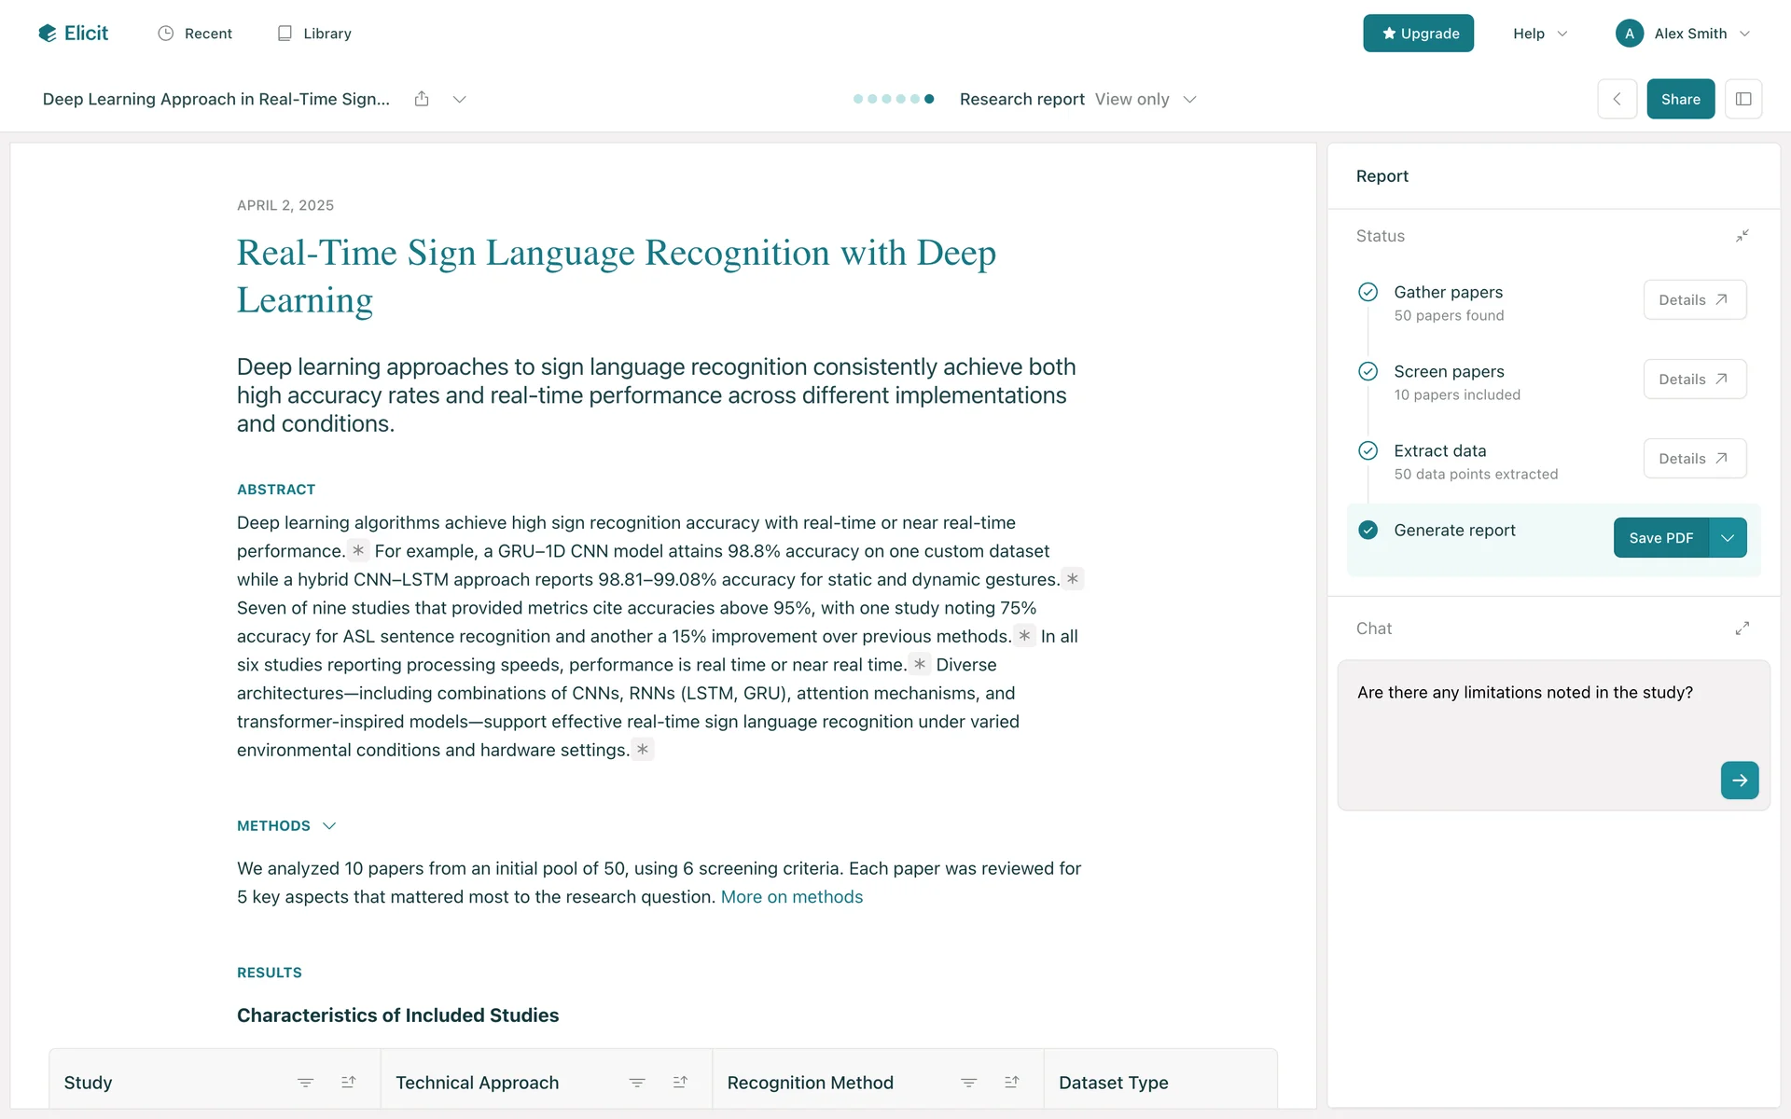Image resolution: width=1791 pixels, height=1119 pixels.
Task: Click the Elicit logo icon
Action: point(48,34)
